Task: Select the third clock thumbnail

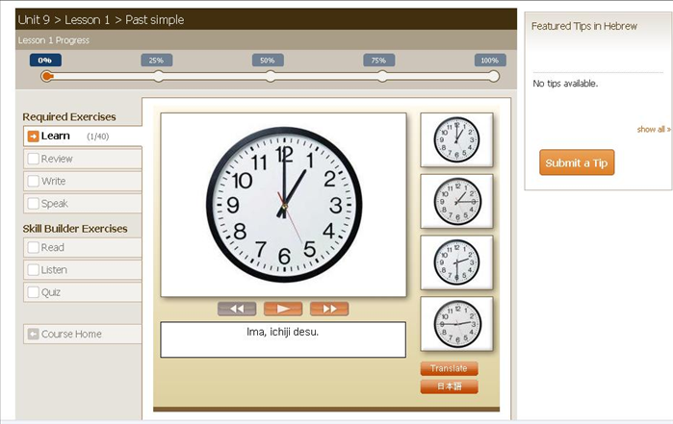Action: pos(456,262)
